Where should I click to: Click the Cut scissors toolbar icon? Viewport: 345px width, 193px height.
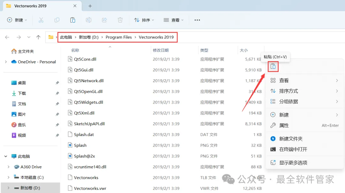(x=41, y=20)
